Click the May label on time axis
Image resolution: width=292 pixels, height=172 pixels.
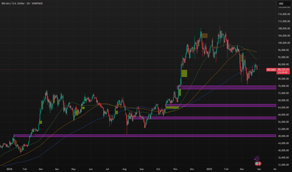coord(74,169)
